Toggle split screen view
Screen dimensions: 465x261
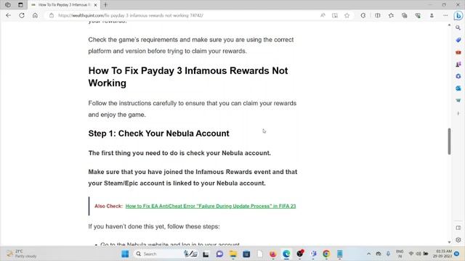pyautogui.click(x=378, y=15)
